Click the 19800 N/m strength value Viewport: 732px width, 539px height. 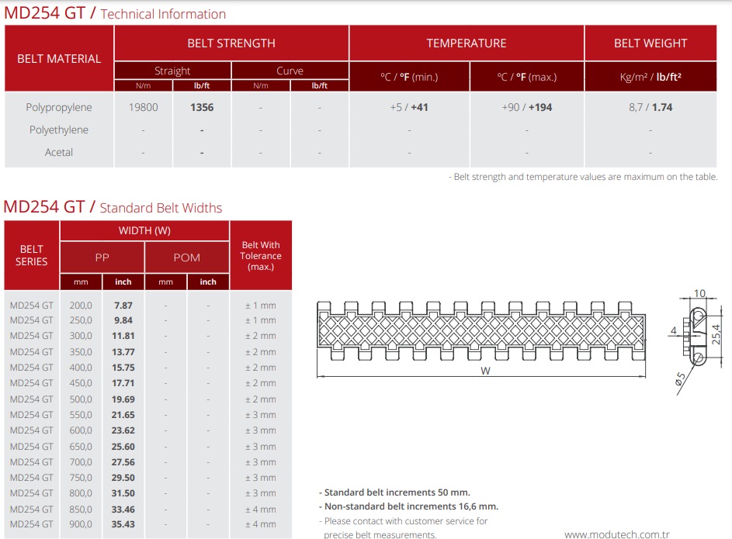[x=144, y=107]
